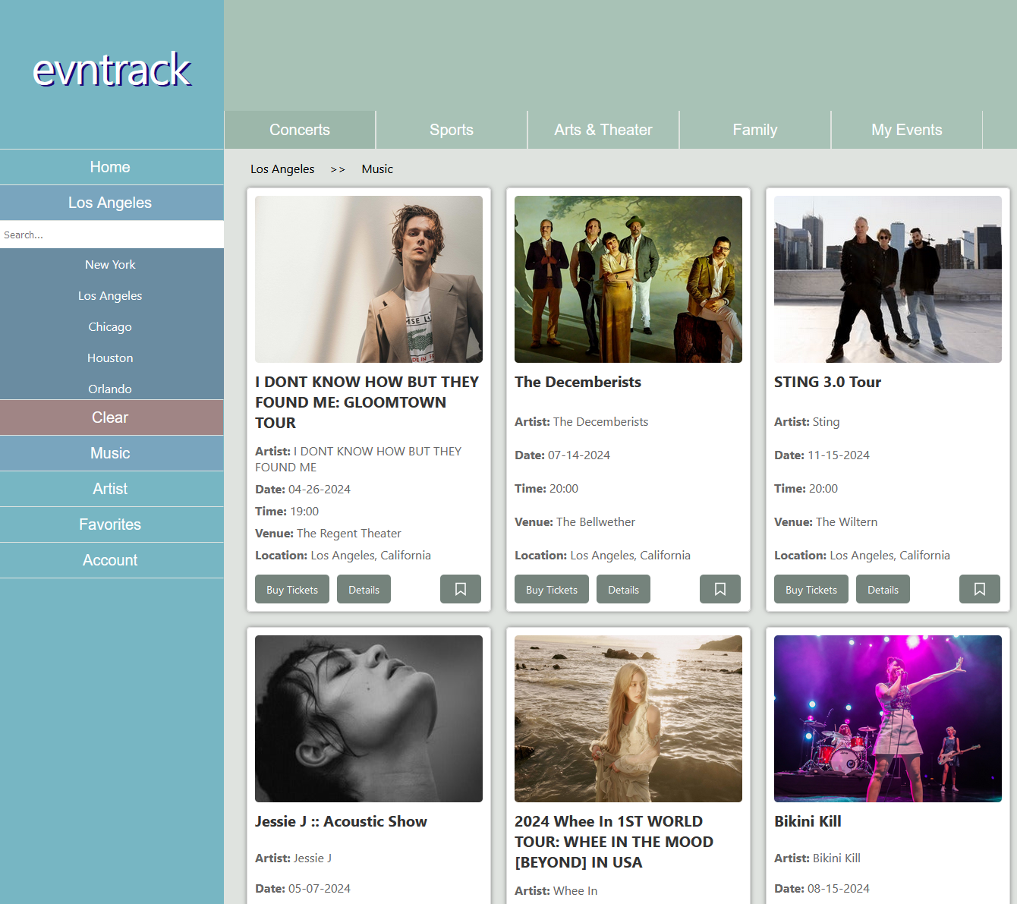Bookmark The Decemberists event

[x=720, y=589]
